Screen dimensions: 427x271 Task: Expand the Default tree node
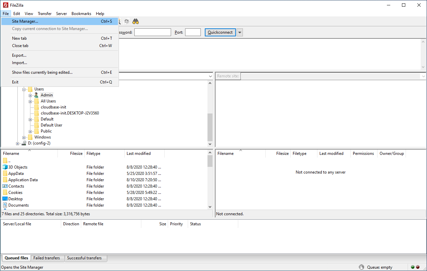tap(30, 119)
